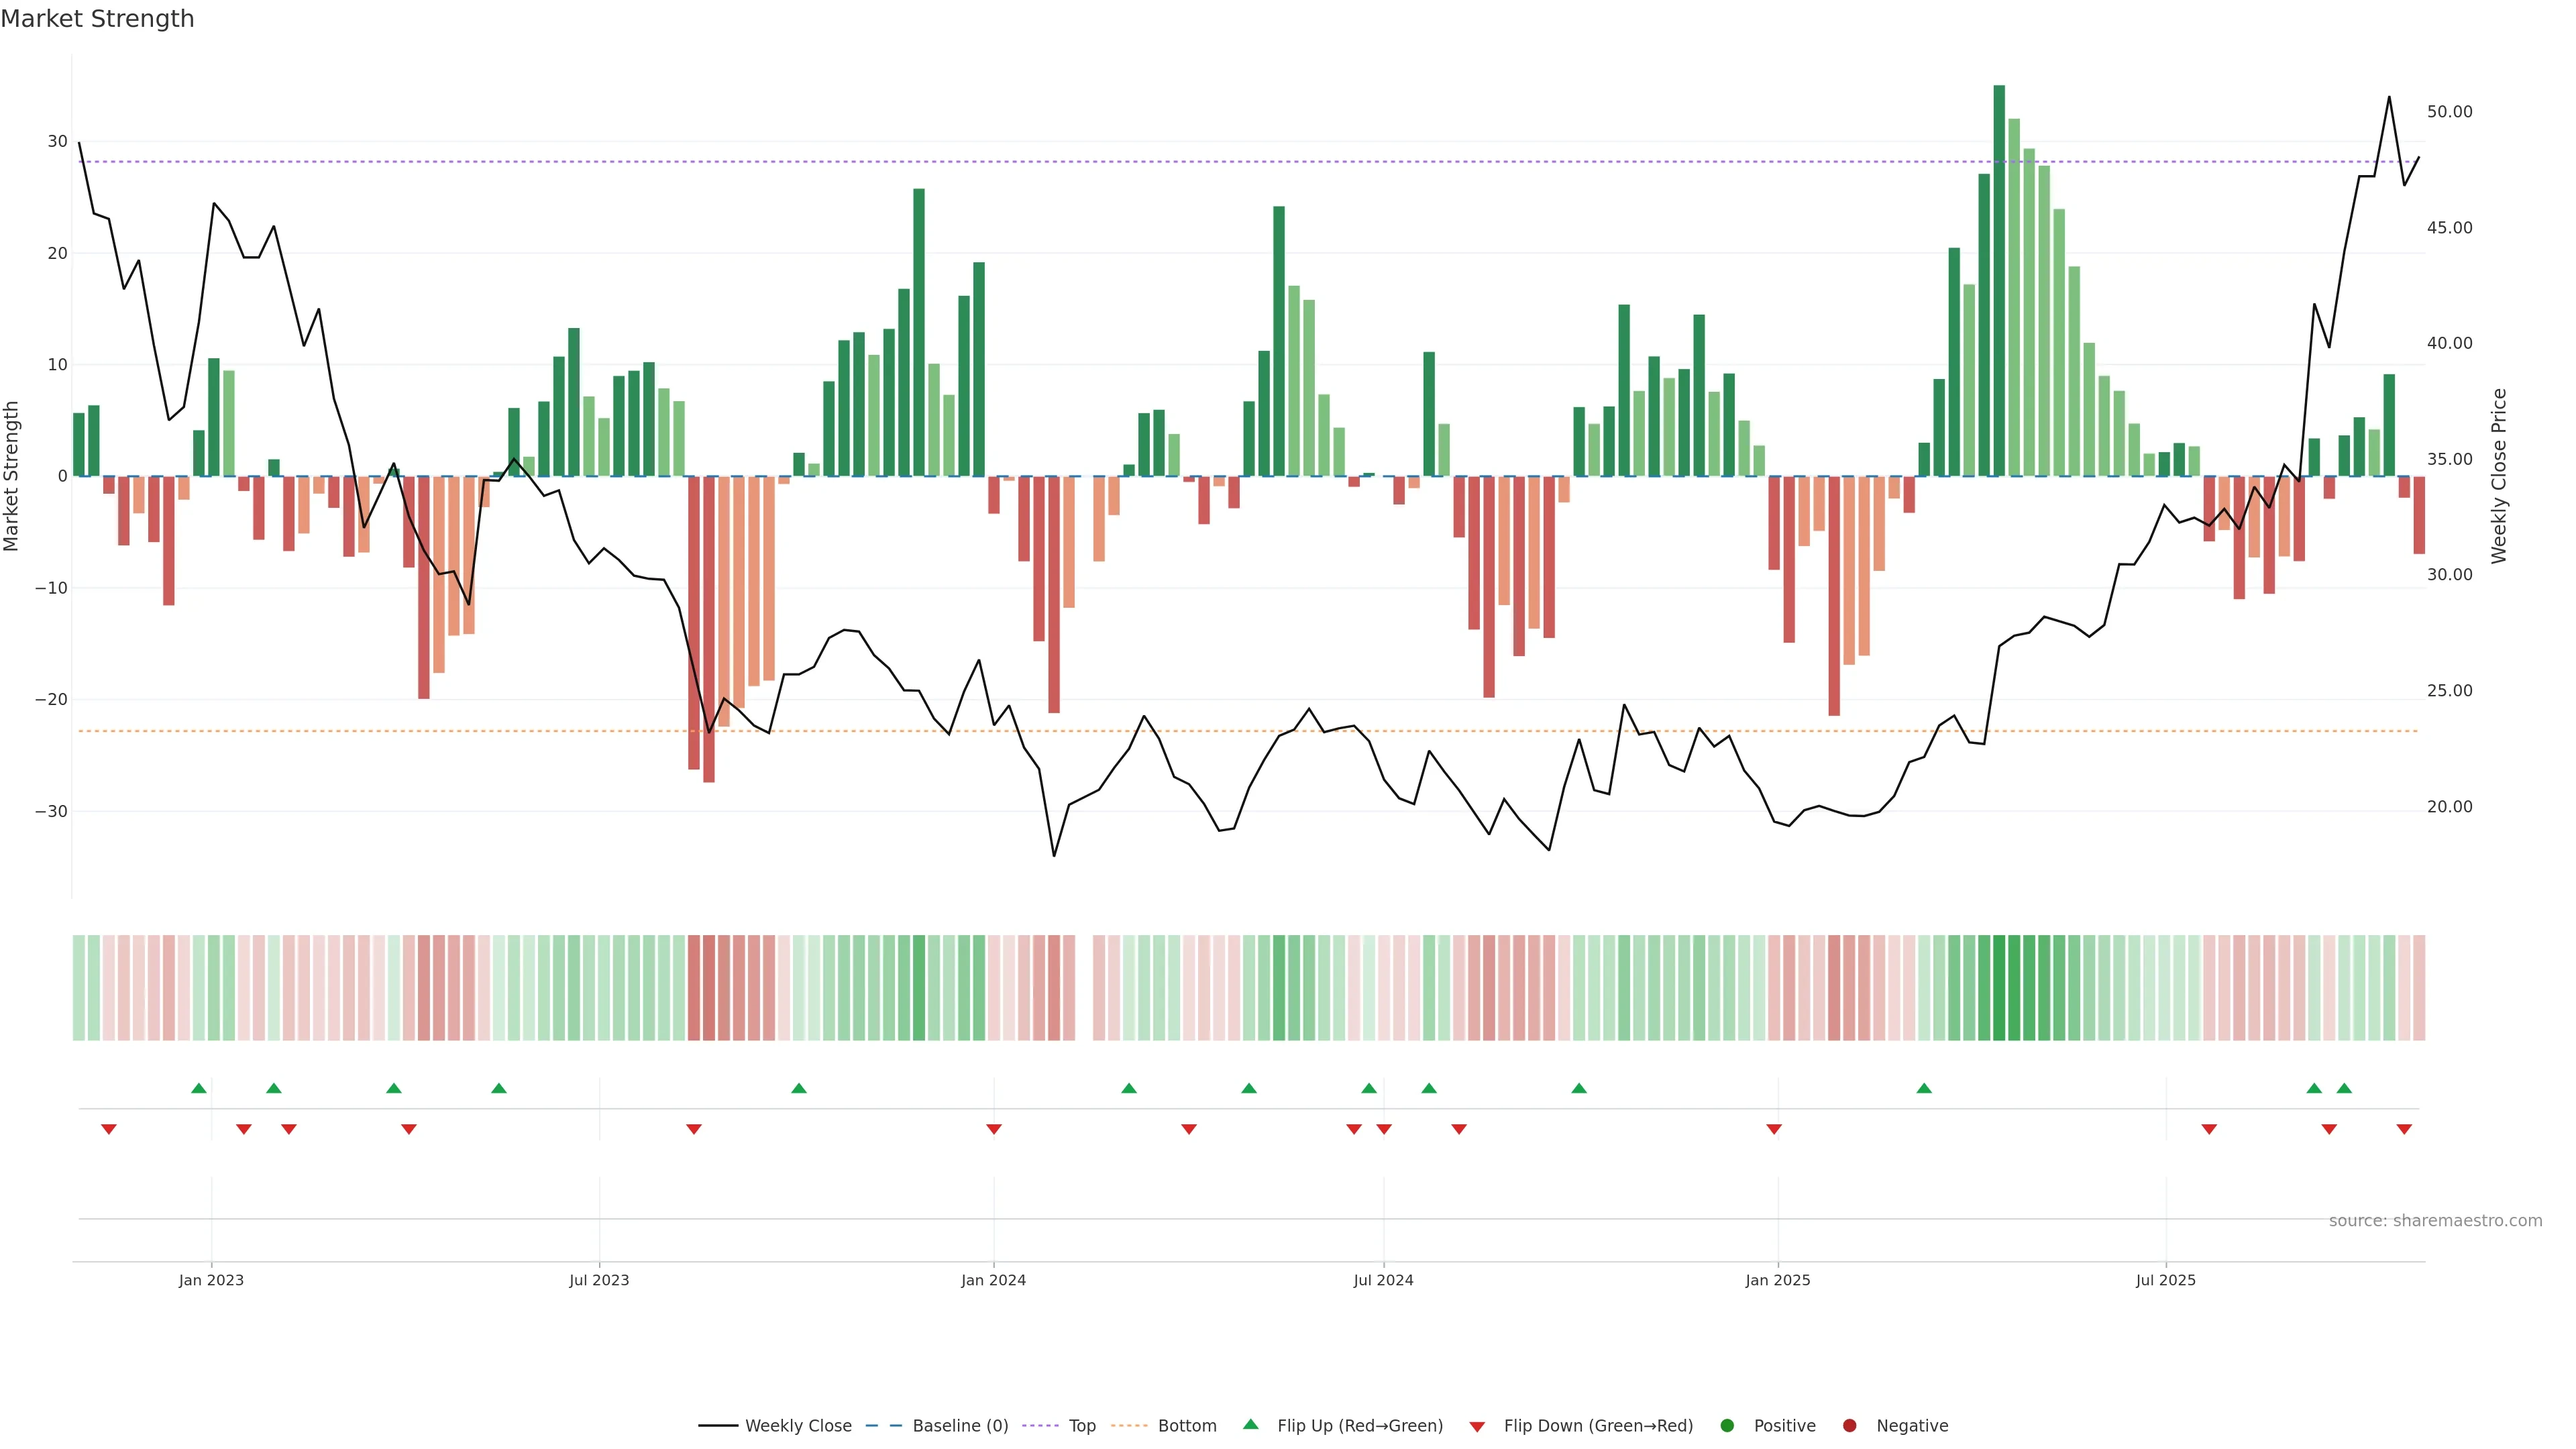
Task: Click the 50.00 right axis tick label
Action: (x=2449, y=112)
